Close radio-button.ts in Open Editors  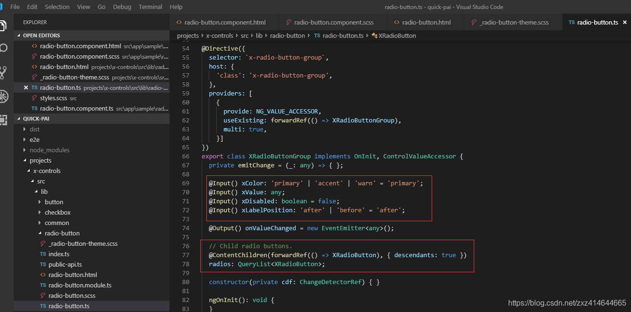click(x=26, y=87)
